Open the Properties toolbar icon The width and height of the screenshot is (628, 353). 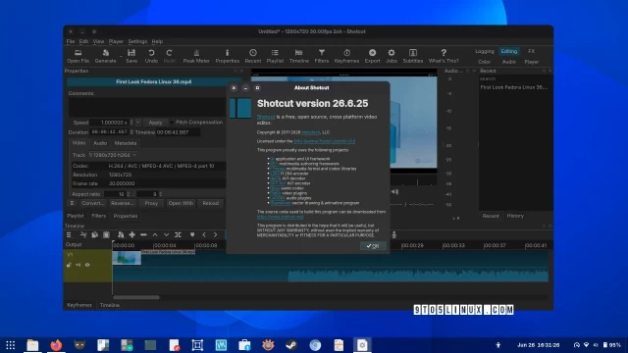pyautogui.click(x=227, y=56)
